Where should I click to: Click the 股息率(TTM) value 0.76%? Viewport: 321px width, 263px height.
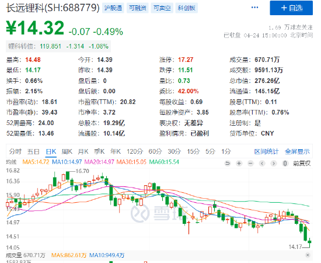pyautogui.click(x=281, y=112)
